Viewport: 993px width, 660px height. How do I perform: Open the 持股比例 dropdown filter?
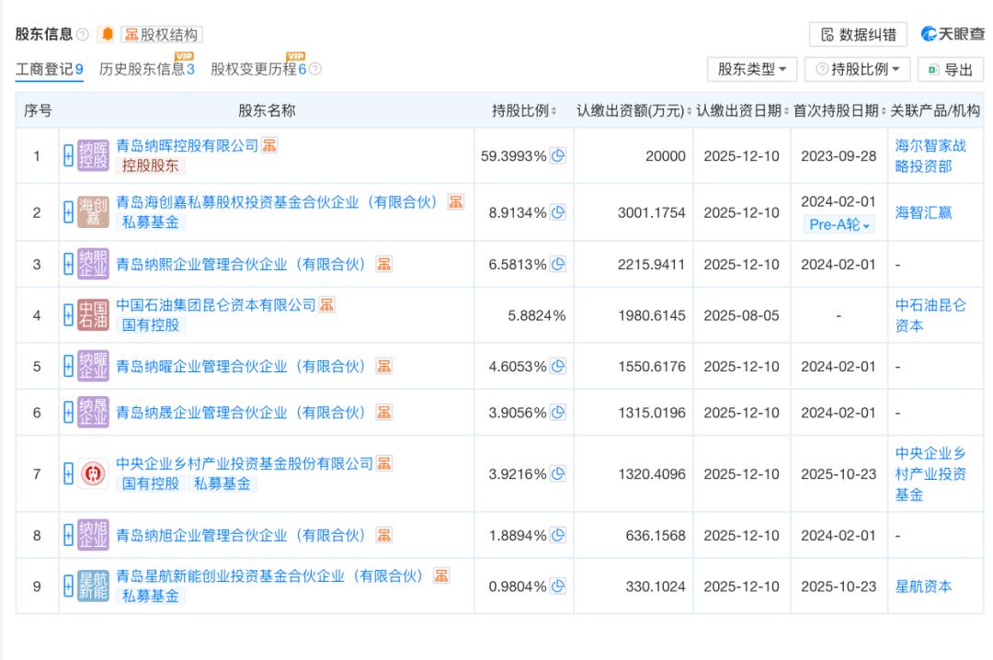pos(858,69)
